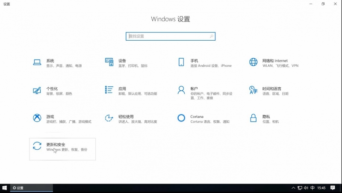
Task: Close the 设置 window
Action: click(335, 4)
